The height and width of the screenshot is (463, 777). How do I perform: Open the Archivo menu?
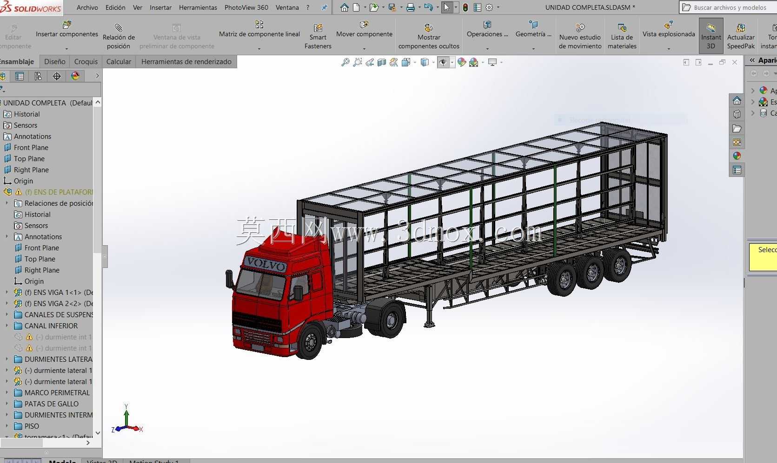point(87,7)
